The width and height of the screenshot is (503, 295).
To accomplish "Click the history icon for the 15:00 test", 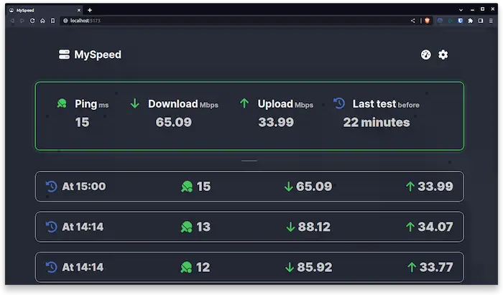I will pyautogui.click(x=51, y=187).
